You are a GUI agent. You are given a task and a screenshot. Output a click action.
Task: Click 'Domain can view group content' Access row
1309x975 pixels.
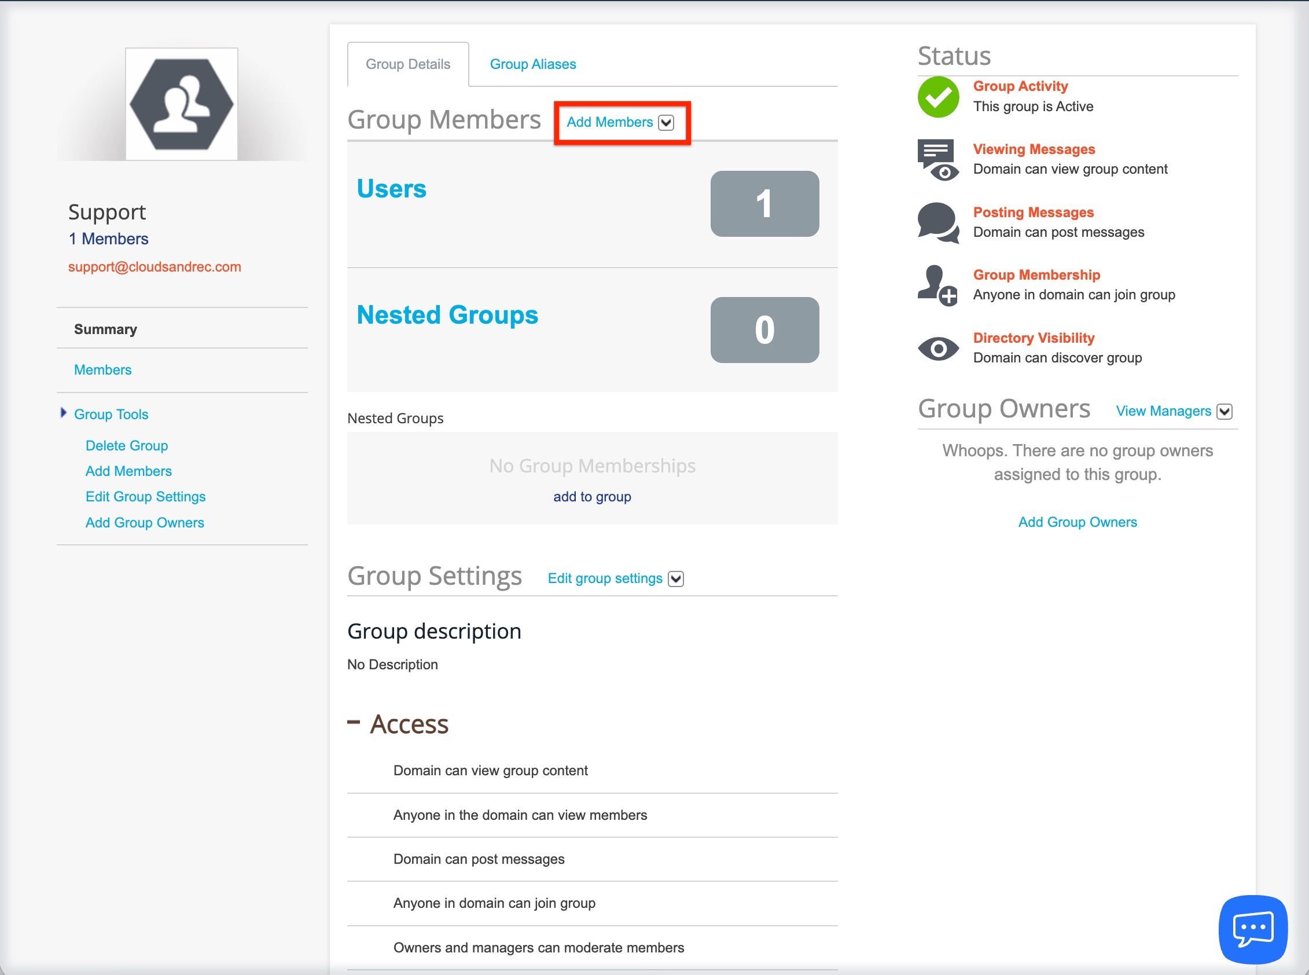(x=592, y=771)
